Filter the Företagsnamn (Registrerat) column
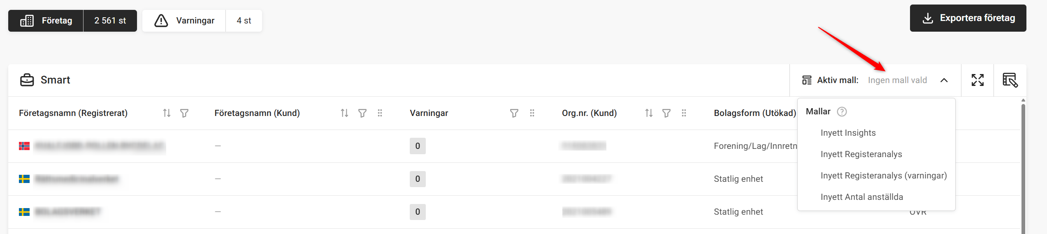The image size is (1047, 234). (184, 113)
